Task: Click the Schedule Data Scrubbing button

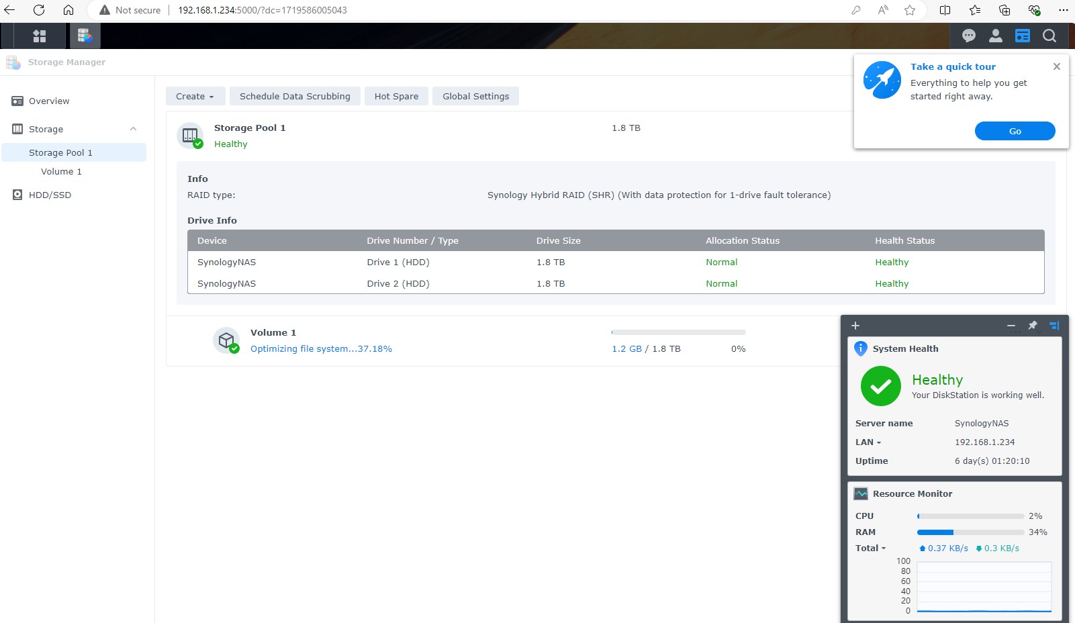Action: (295, 97)
